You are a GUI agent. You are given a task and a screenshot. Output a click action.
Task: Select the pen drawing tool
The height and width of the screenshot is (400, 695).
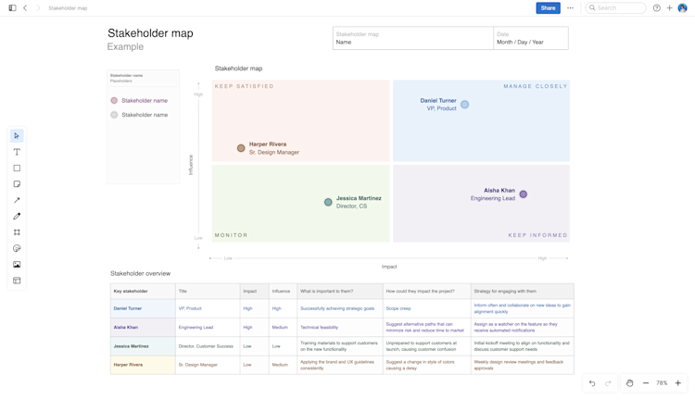(x=17, y=216)
